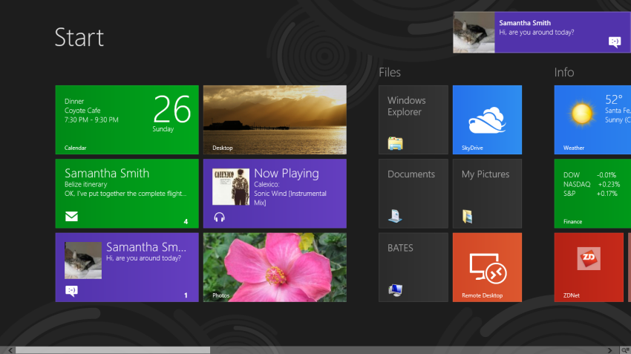Viewport: 631px width, 354px height.
Task: Open the Photos tile with pink flower
Action: click(275, 267)
